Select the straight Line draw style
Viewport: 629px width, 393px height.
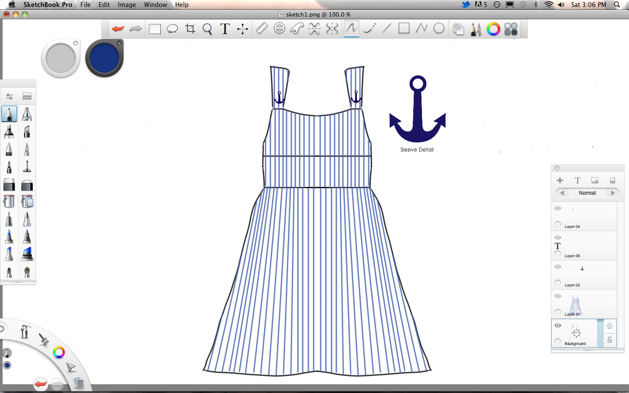387,28
